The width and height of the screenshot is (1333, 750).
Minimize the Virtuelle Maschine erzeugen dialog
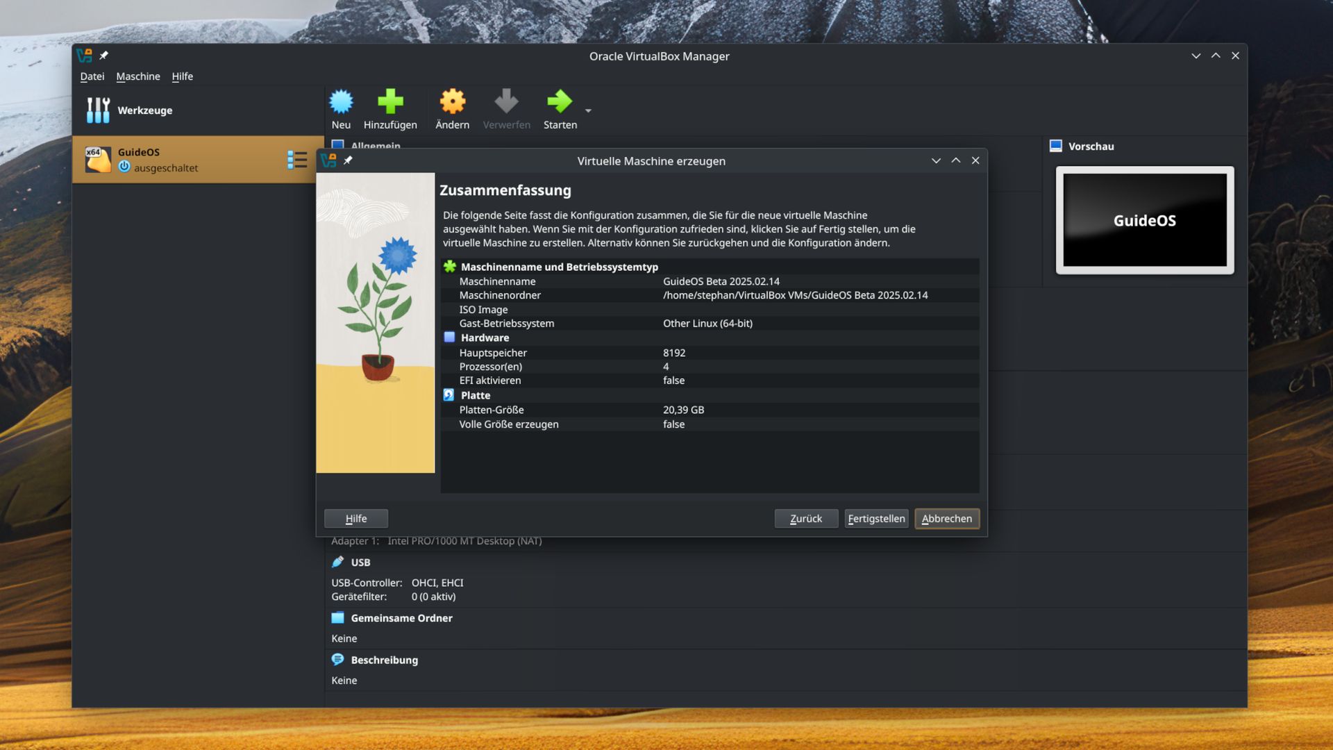936,160
